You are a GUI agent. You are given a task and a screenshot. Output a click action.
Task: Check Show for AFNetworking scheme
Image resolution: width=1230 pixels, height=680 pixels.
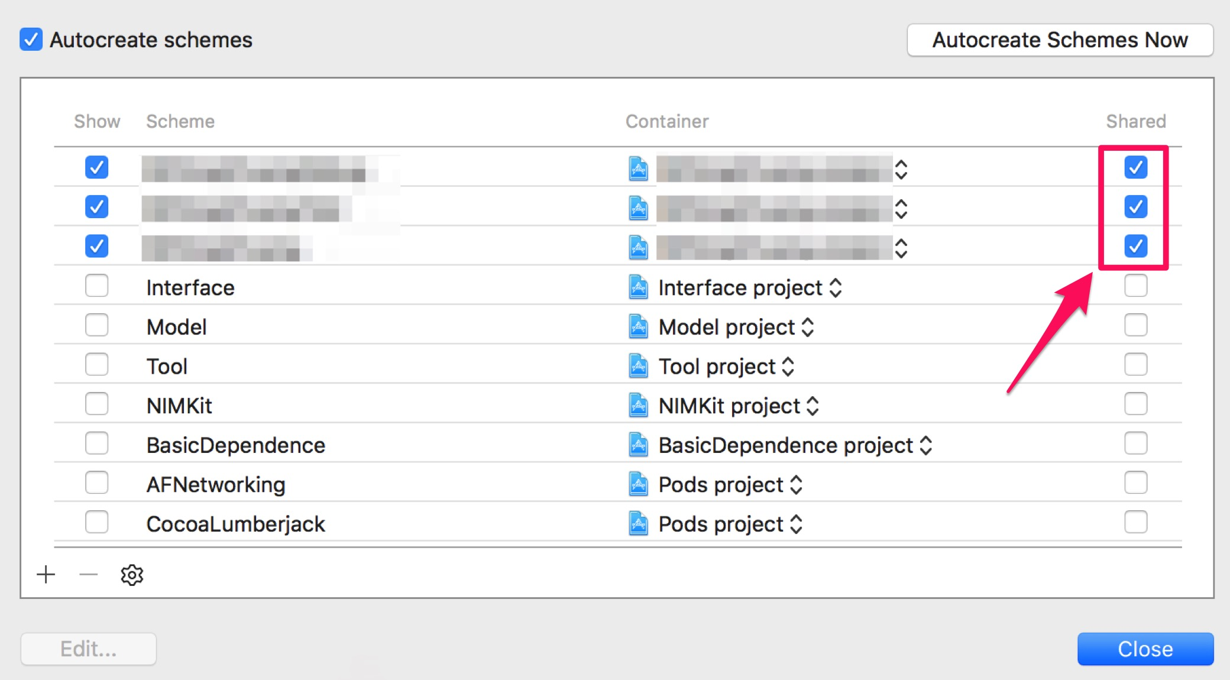96,483
